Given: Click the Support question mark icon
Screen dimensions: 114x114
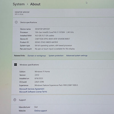Looking at the screenshot, I should tap(15, 100).
